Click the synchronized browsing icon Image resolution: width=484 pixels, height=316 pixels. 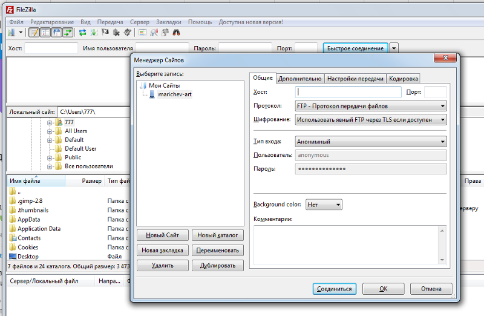click(x=165, y=33)
